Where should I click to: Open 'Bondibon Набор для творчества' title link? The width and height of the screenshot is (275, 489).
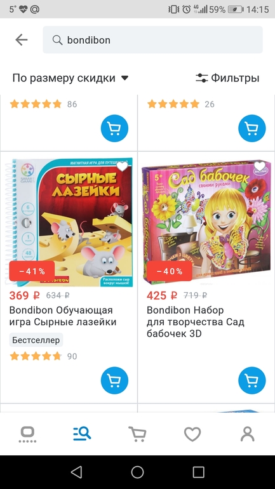tap(195, 322)
